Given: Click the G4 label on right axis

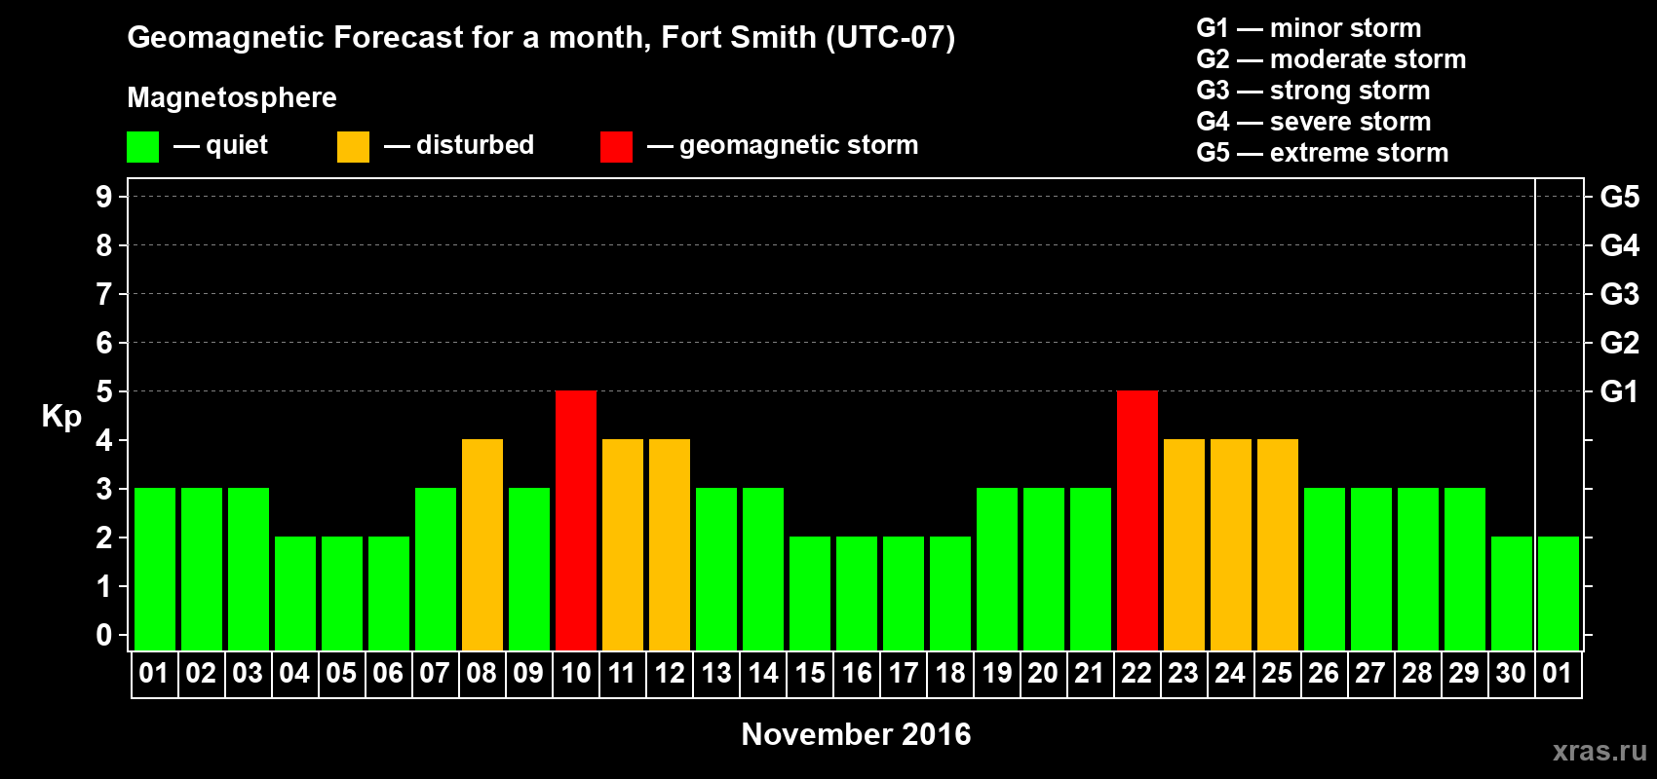Looking at the screenshot, I should [x=1619, y=245].
